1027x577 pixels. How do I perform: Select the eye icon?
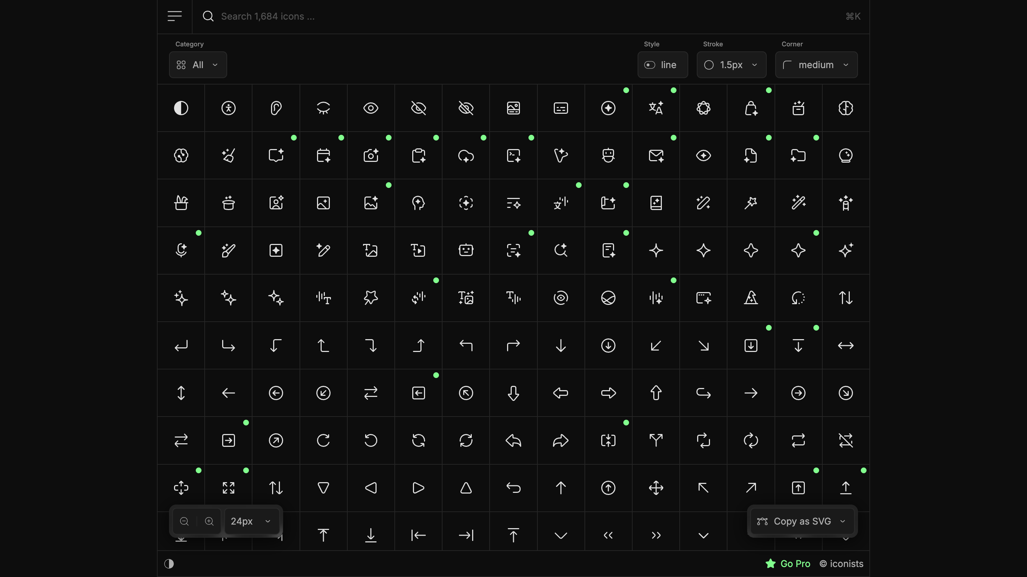pos(371,108)
